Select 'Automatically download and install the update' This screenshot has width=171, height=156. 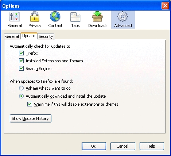[21, 96]
